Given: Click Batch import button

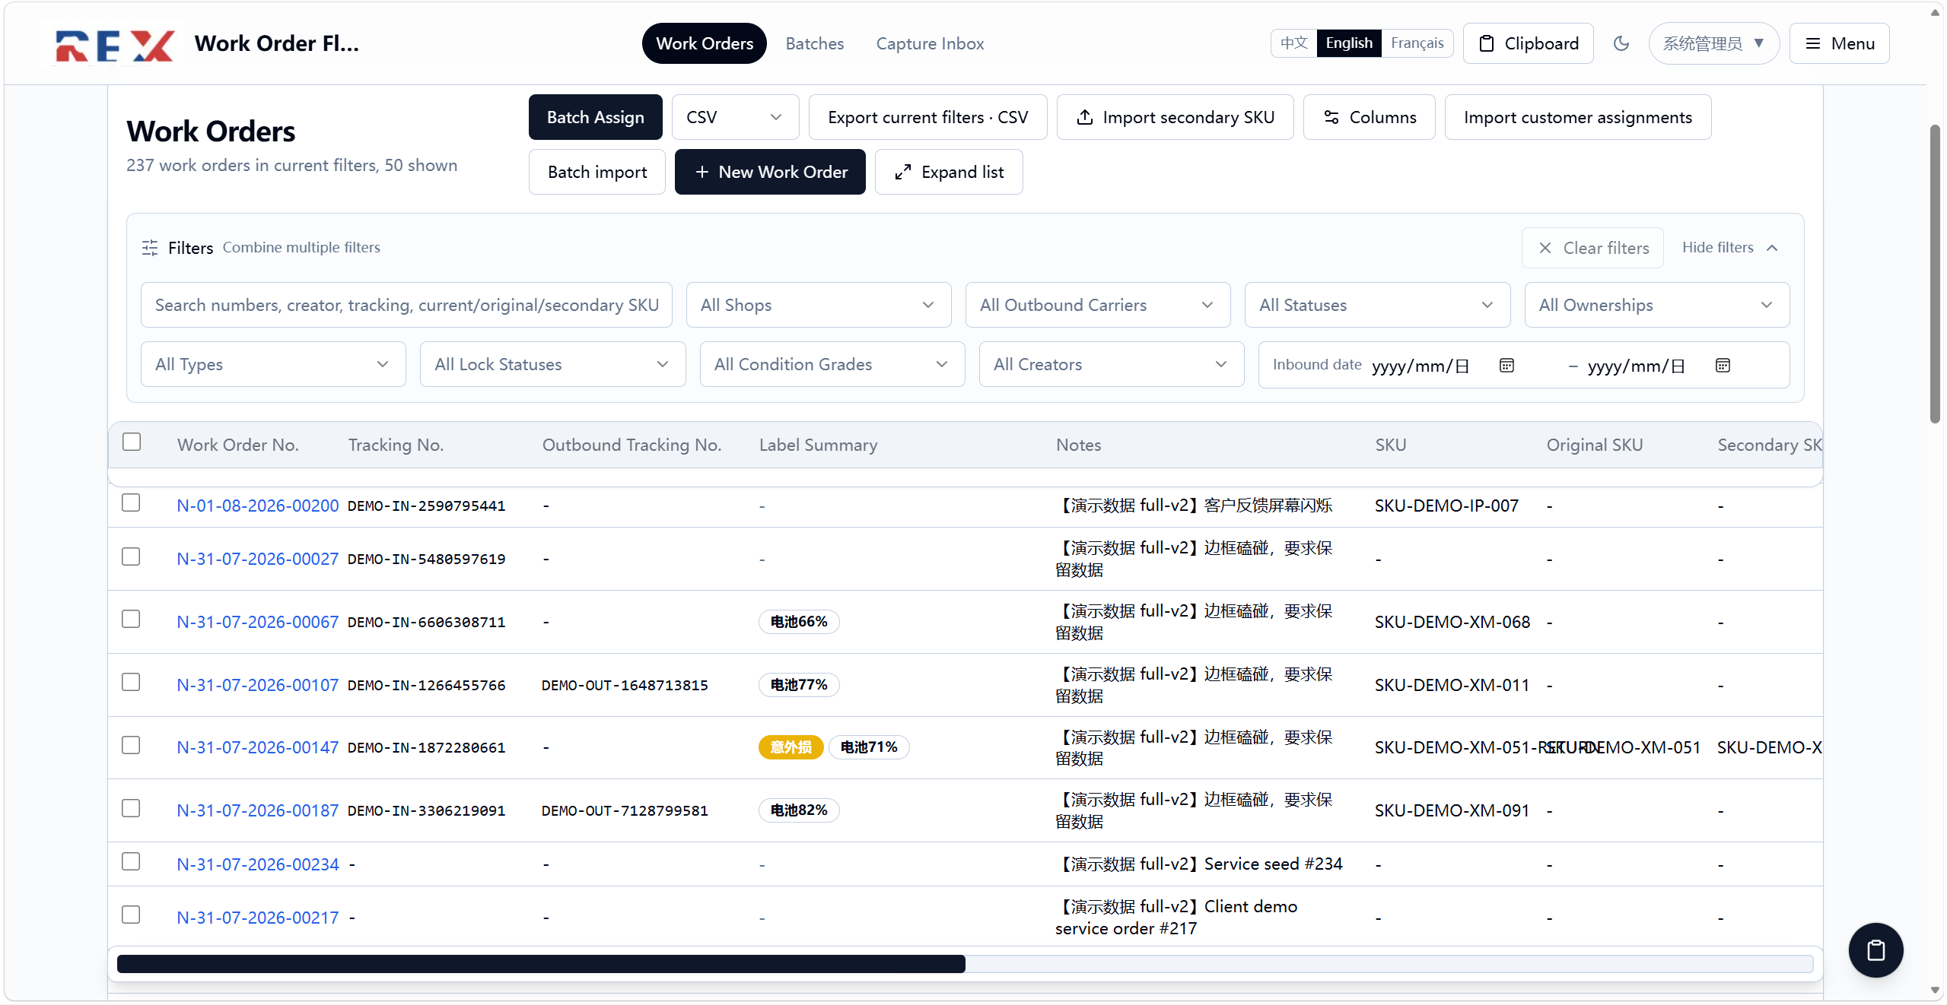Looking at the screenshot, I should (x=597, y=172).
